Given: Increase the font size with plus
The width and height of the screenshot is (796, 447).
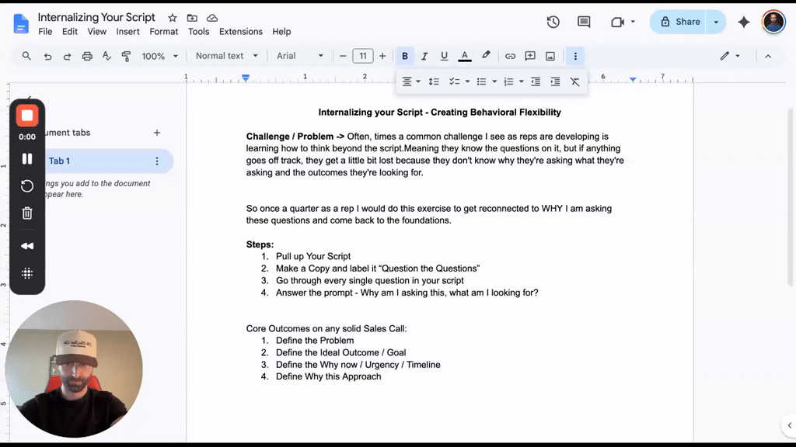Looking at the screenshot, I should point(382,56).
